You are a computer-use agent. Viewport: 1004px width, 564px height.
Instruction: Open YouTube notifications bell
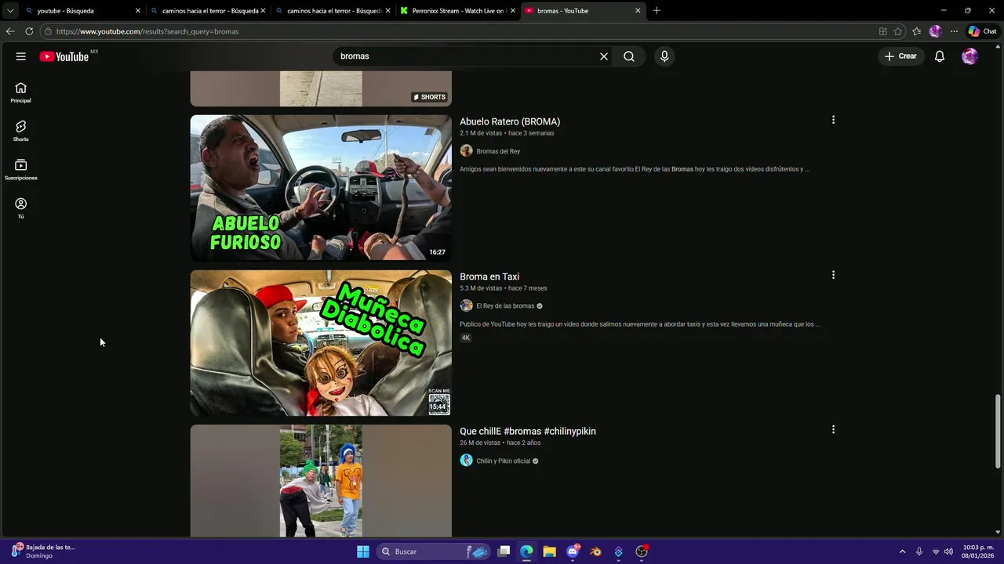[x=940, y=56]
